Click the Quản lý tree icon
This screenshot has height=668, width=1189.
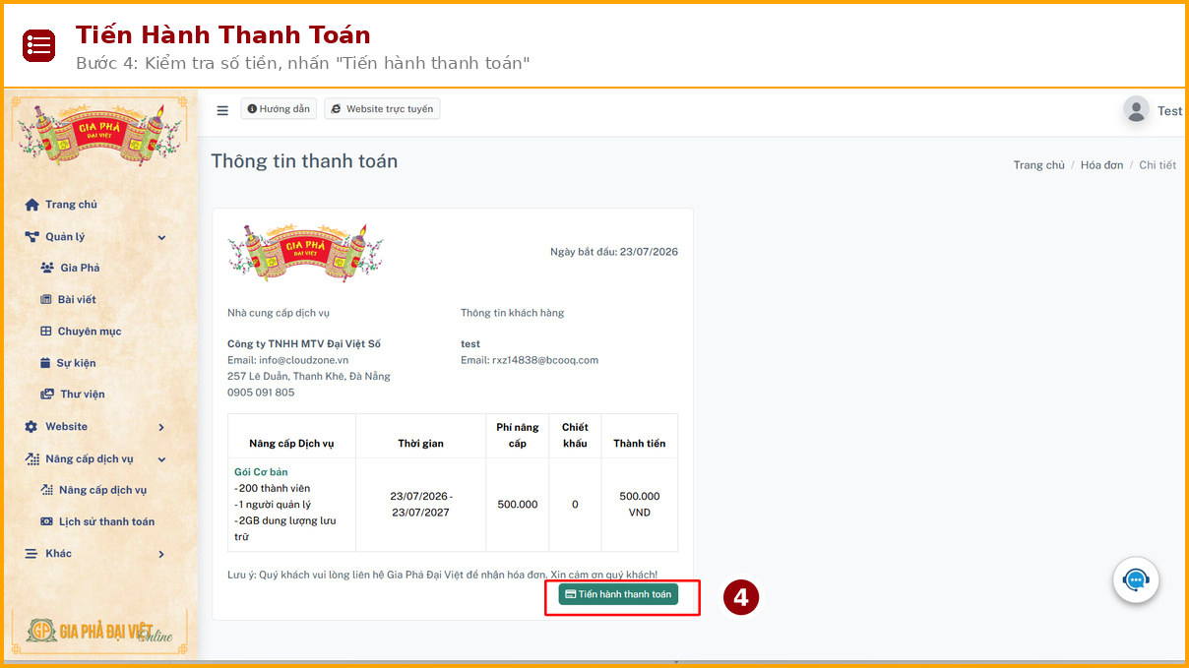click(x=31, y=237)
